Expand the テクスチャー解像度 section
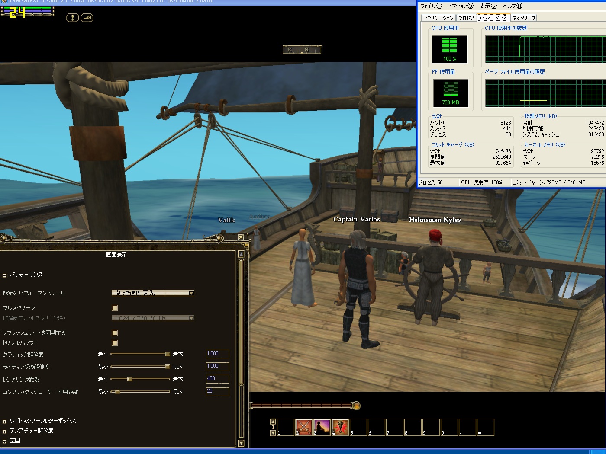 click(x=4, y=431)
